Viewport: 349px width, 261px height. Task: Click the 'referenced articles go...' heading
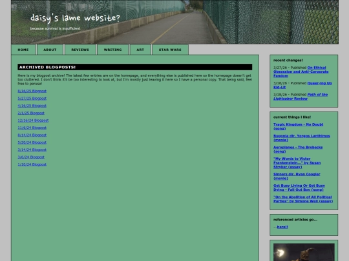[x=295, y=220]
